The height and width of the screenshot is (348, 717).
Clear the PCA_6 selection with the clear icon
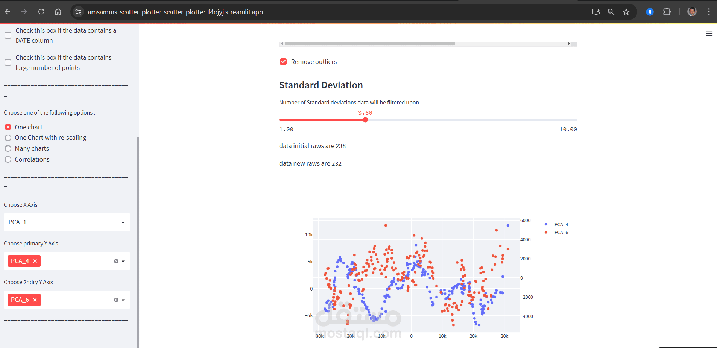pos(116,300)
